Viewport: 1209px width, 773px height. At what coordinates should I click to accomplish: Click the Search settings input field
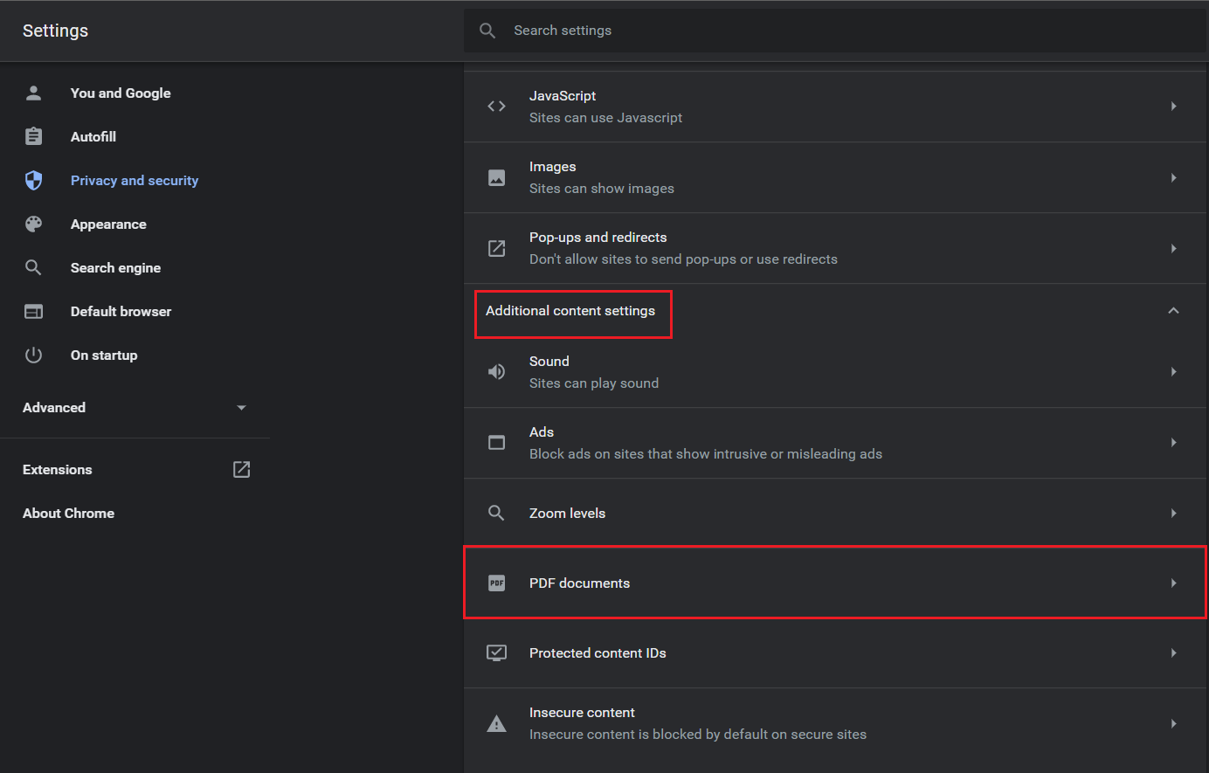(839, 31)
